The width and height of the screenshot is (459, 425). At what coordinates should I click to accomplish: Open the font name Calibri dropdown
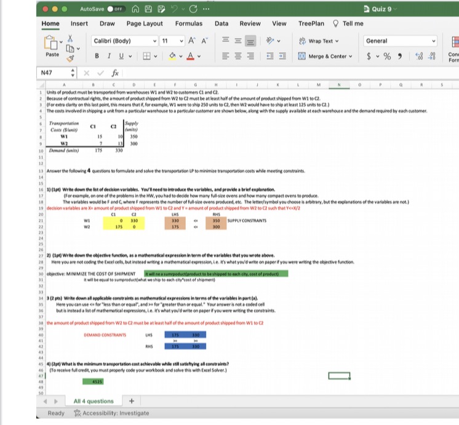coord(155,41)
